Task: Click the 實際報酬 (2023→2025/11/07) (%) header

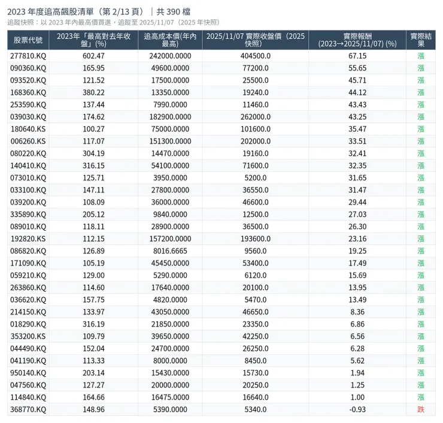Action: [x=357, y=40]
